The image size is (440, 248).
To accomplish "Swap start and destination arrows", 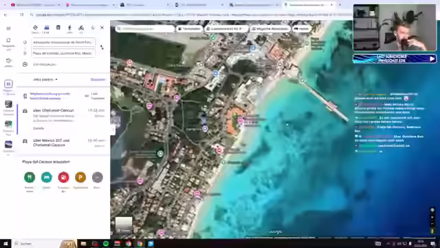I will click(x=102, y=48).
